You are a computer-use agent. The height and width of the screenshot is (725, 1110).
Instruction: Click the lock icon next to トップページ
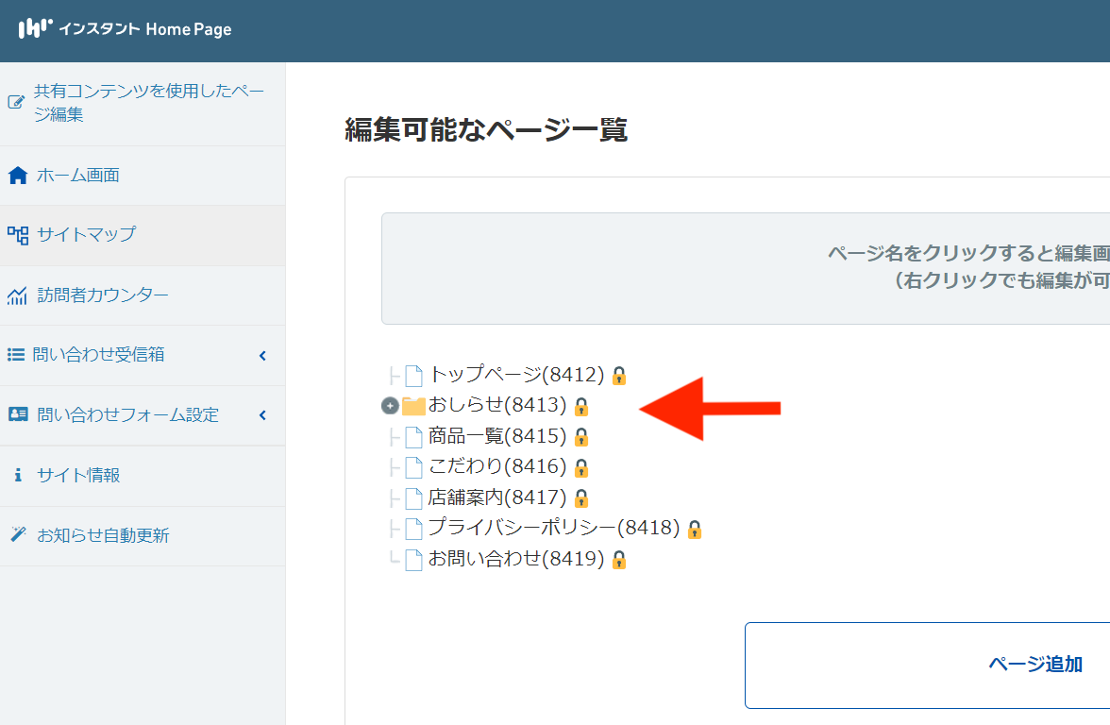tap(619, 376)
